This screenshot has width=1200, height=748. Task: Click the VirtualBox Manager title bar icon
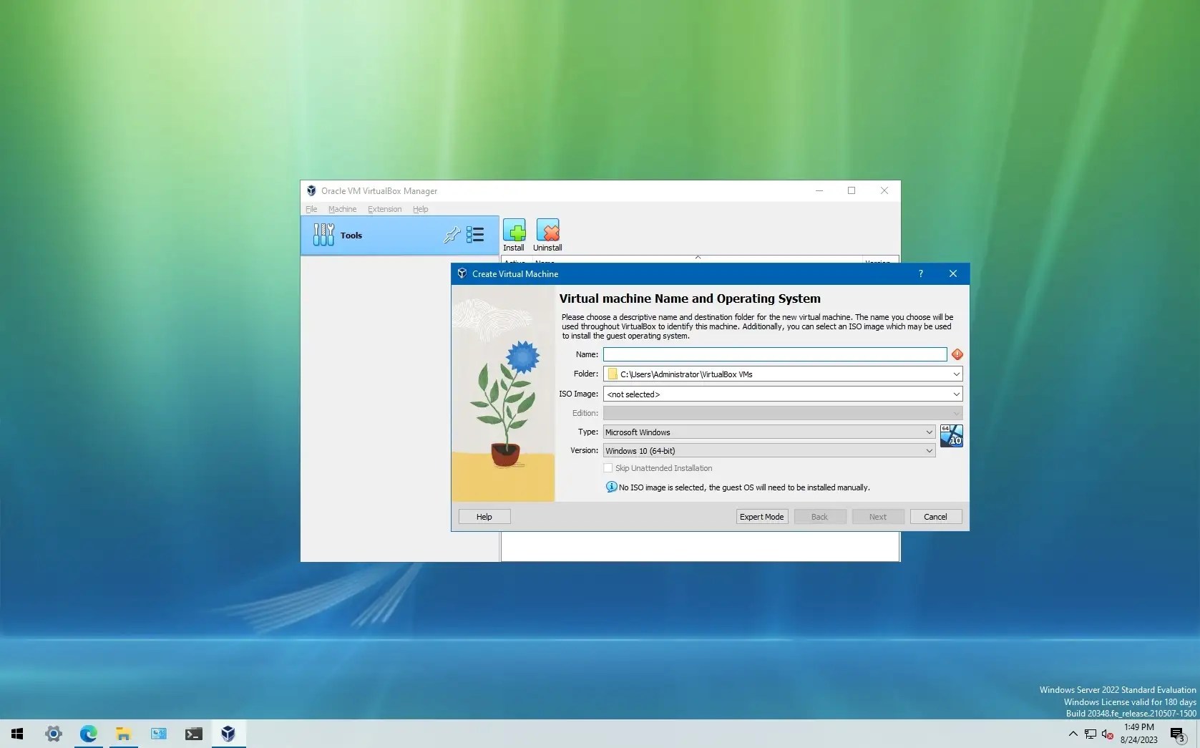pyautogui.click(x=311, y=191)
